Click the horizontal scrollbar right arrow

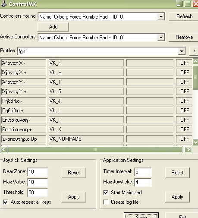click(x=188, y=150)
